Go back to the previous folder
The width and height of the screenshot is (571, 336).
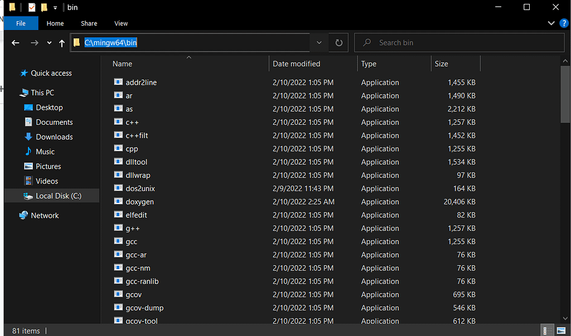click(16, 43)
